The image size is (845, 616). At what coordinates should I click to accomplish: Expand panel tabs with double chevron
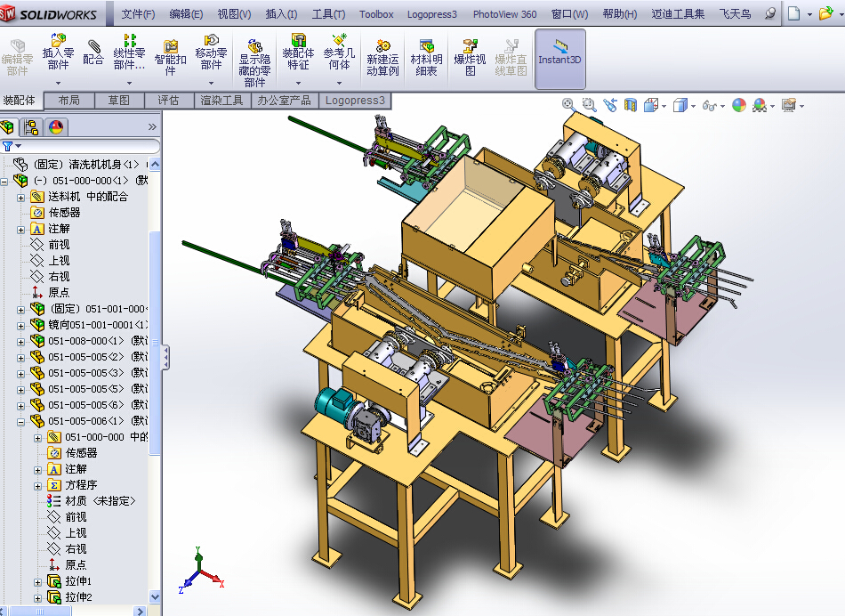pyautogui.click(x=152, y=126)
